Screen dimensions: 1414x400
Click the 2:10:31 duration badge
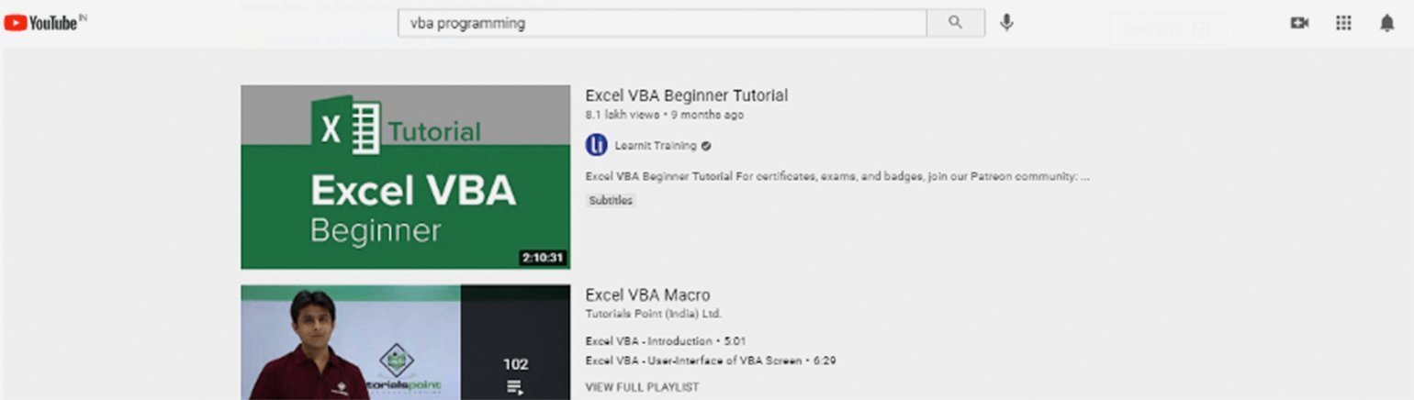coord(542,258)
